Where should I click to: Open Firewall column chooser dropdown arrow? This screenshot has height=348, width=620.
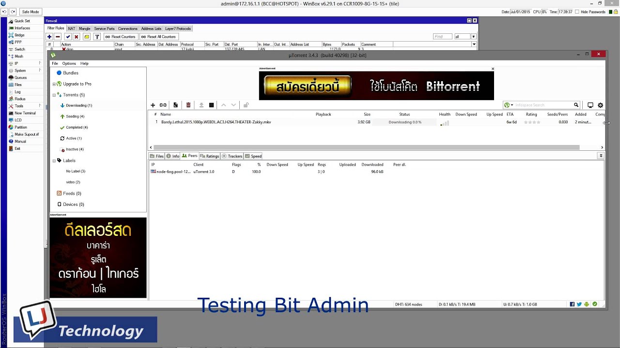pos(474,44)
